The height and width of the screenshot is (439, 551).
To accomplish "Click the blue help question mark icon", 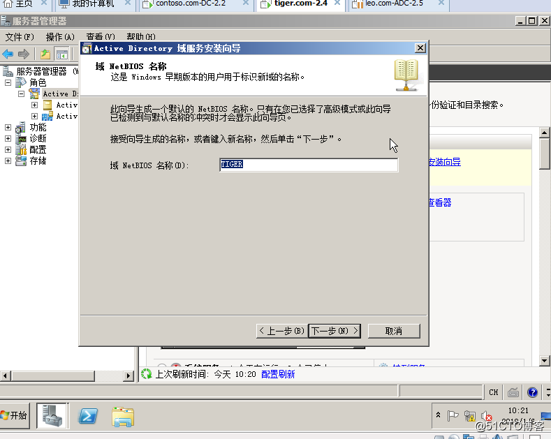I will click(x=532, y=392).
